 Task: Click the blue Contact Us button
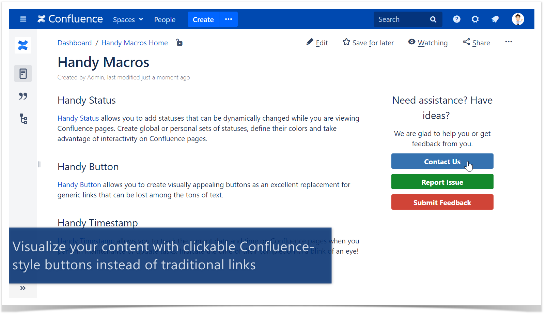pyautogui.click(x=442, y=161)
